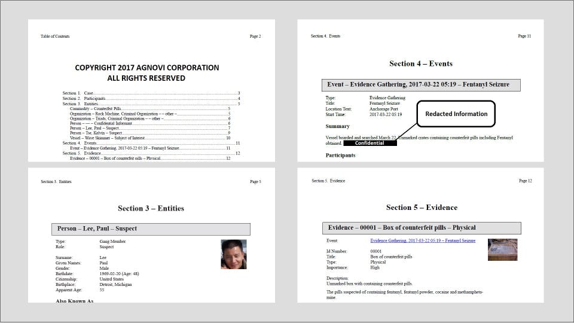Viewport: 574px width, 323px height.
Task: Select the 'Gang Member' type value
Action: click(x=112, y=241)
